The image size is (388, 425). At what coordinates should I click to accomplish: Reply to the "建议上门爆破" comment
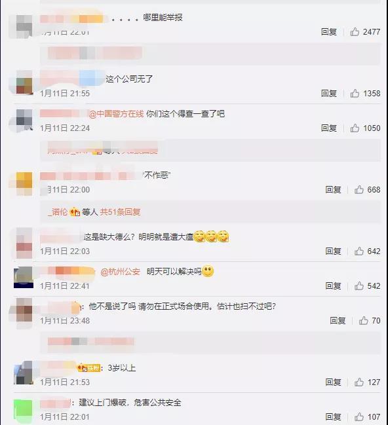[333, 416]
